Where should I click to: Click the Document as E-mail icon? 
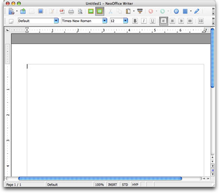pyautogui.click(x=40, y=11)
